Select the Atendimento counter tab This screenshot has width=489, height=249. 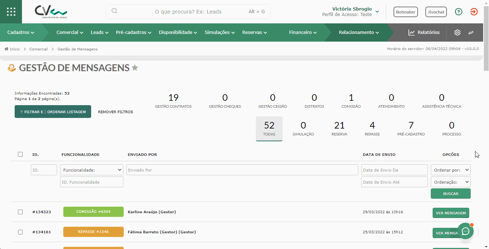391,101
